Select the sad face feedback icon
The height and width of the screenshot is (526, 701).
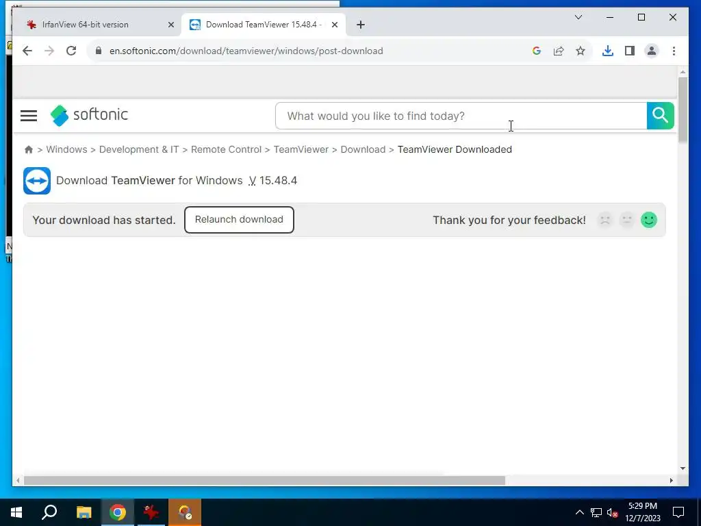point(605,220)
